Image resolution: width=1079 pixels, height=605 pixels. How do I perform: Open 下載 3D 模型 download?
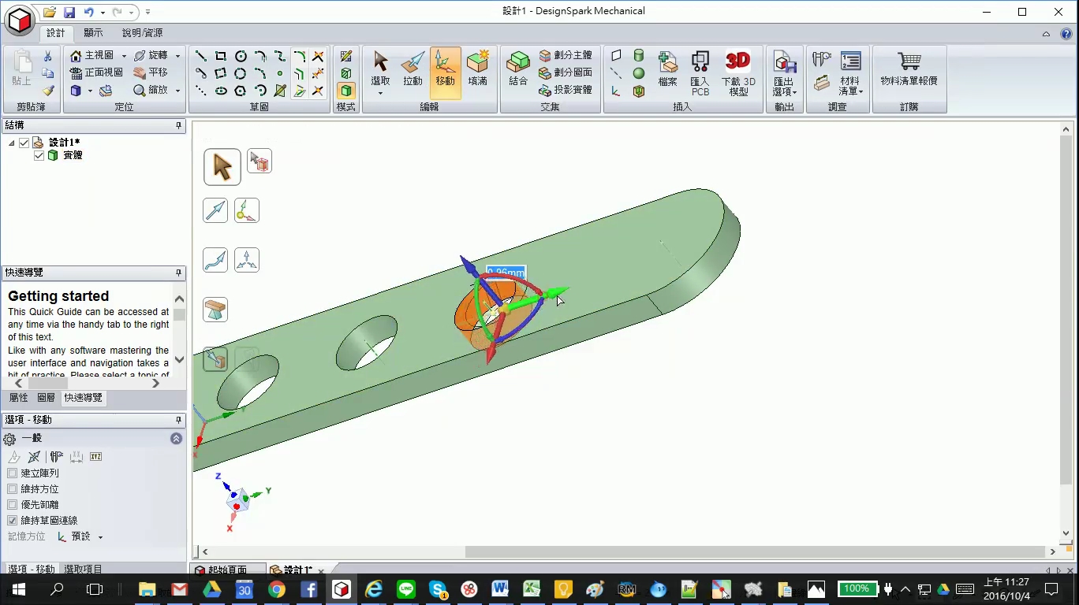pos(738,72)
